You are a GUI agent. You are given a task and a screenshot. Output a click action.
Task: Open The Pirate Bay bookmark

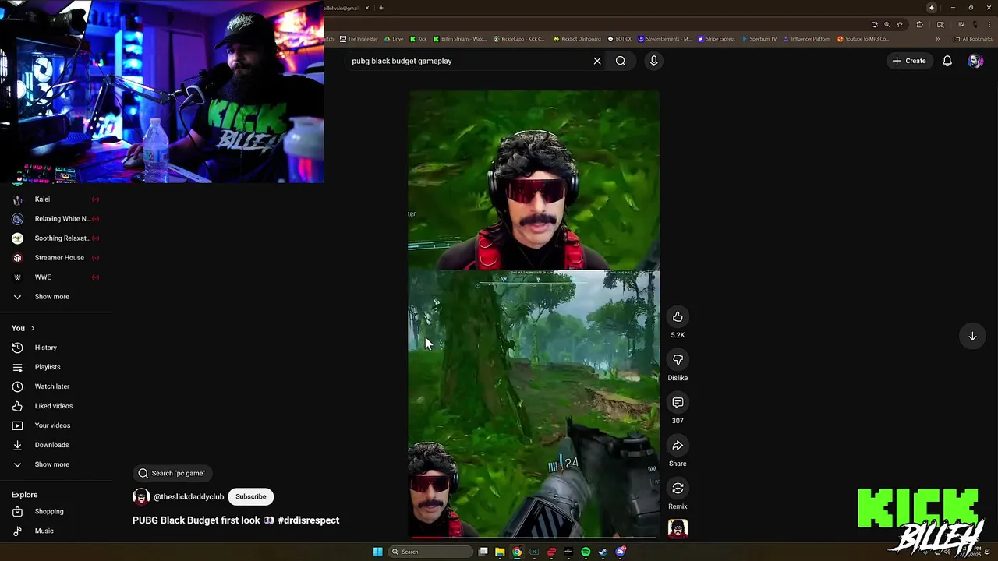tap(359, 39)
